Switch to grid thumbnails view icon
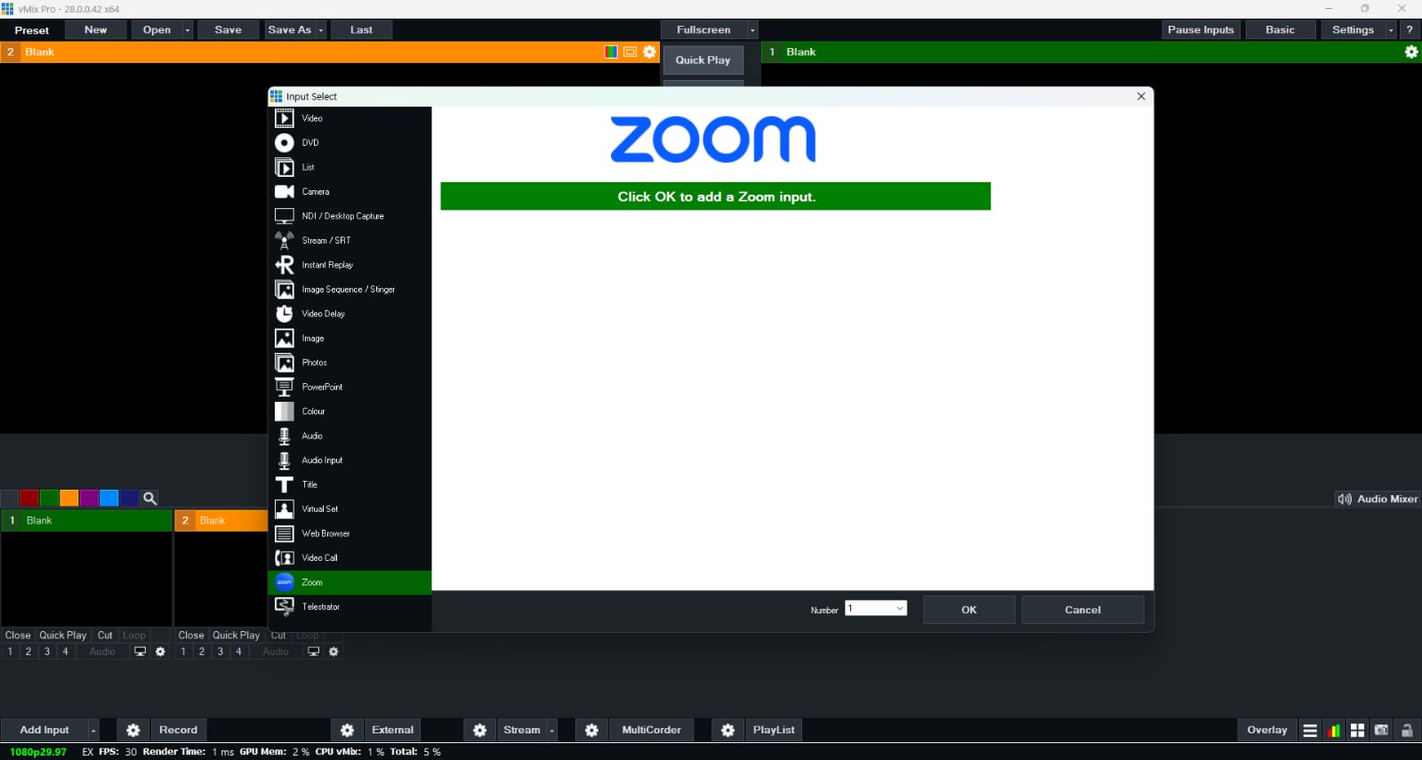 (x=1358, y=731)
